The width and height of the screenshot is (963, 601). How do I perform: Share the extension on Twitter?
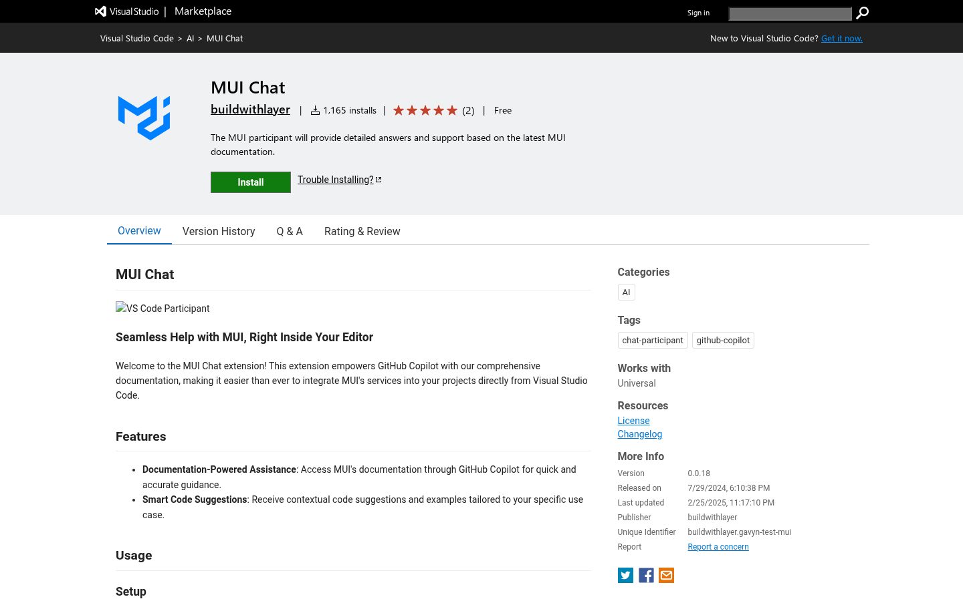coord(625,576)
